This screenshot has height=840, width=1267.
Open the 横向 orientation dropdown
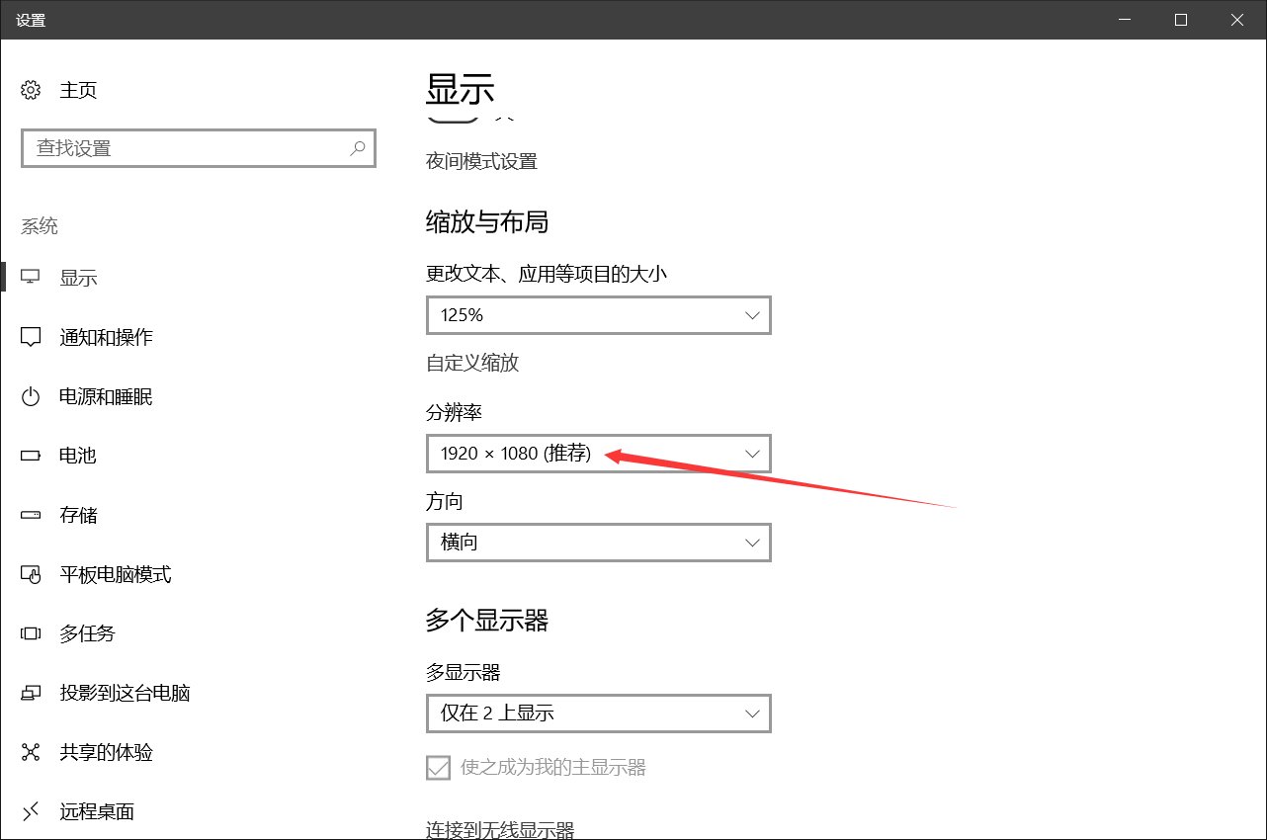(x=598, y=543)
